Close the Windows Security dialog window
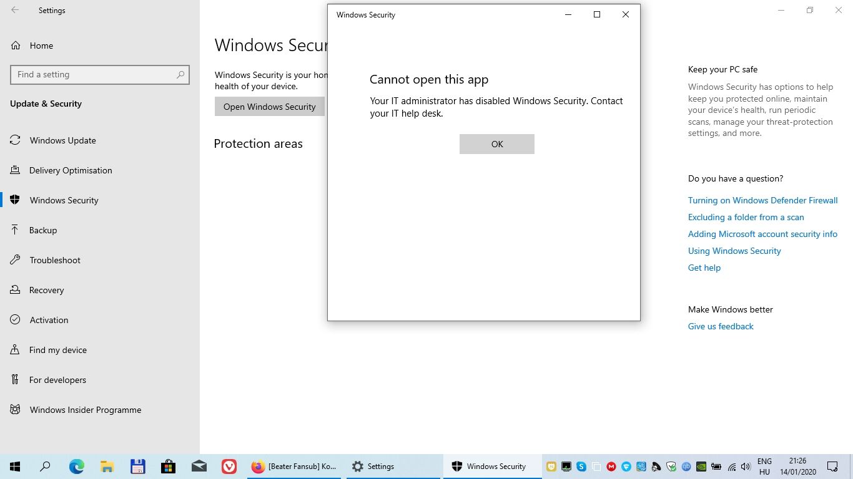This screenshot has height=479, width=853. coord(625,14)
